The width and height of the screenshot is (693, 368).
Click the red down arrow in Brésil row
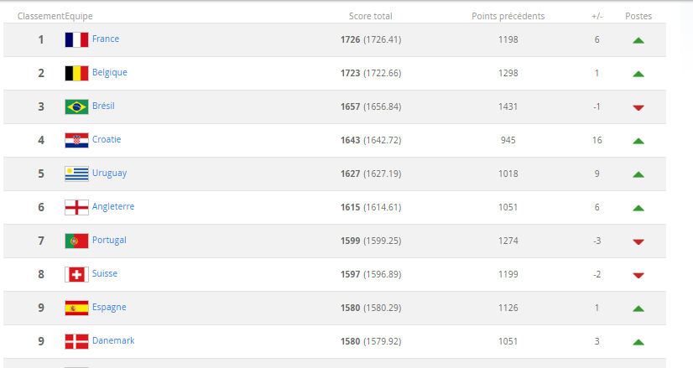click(638, 108)
